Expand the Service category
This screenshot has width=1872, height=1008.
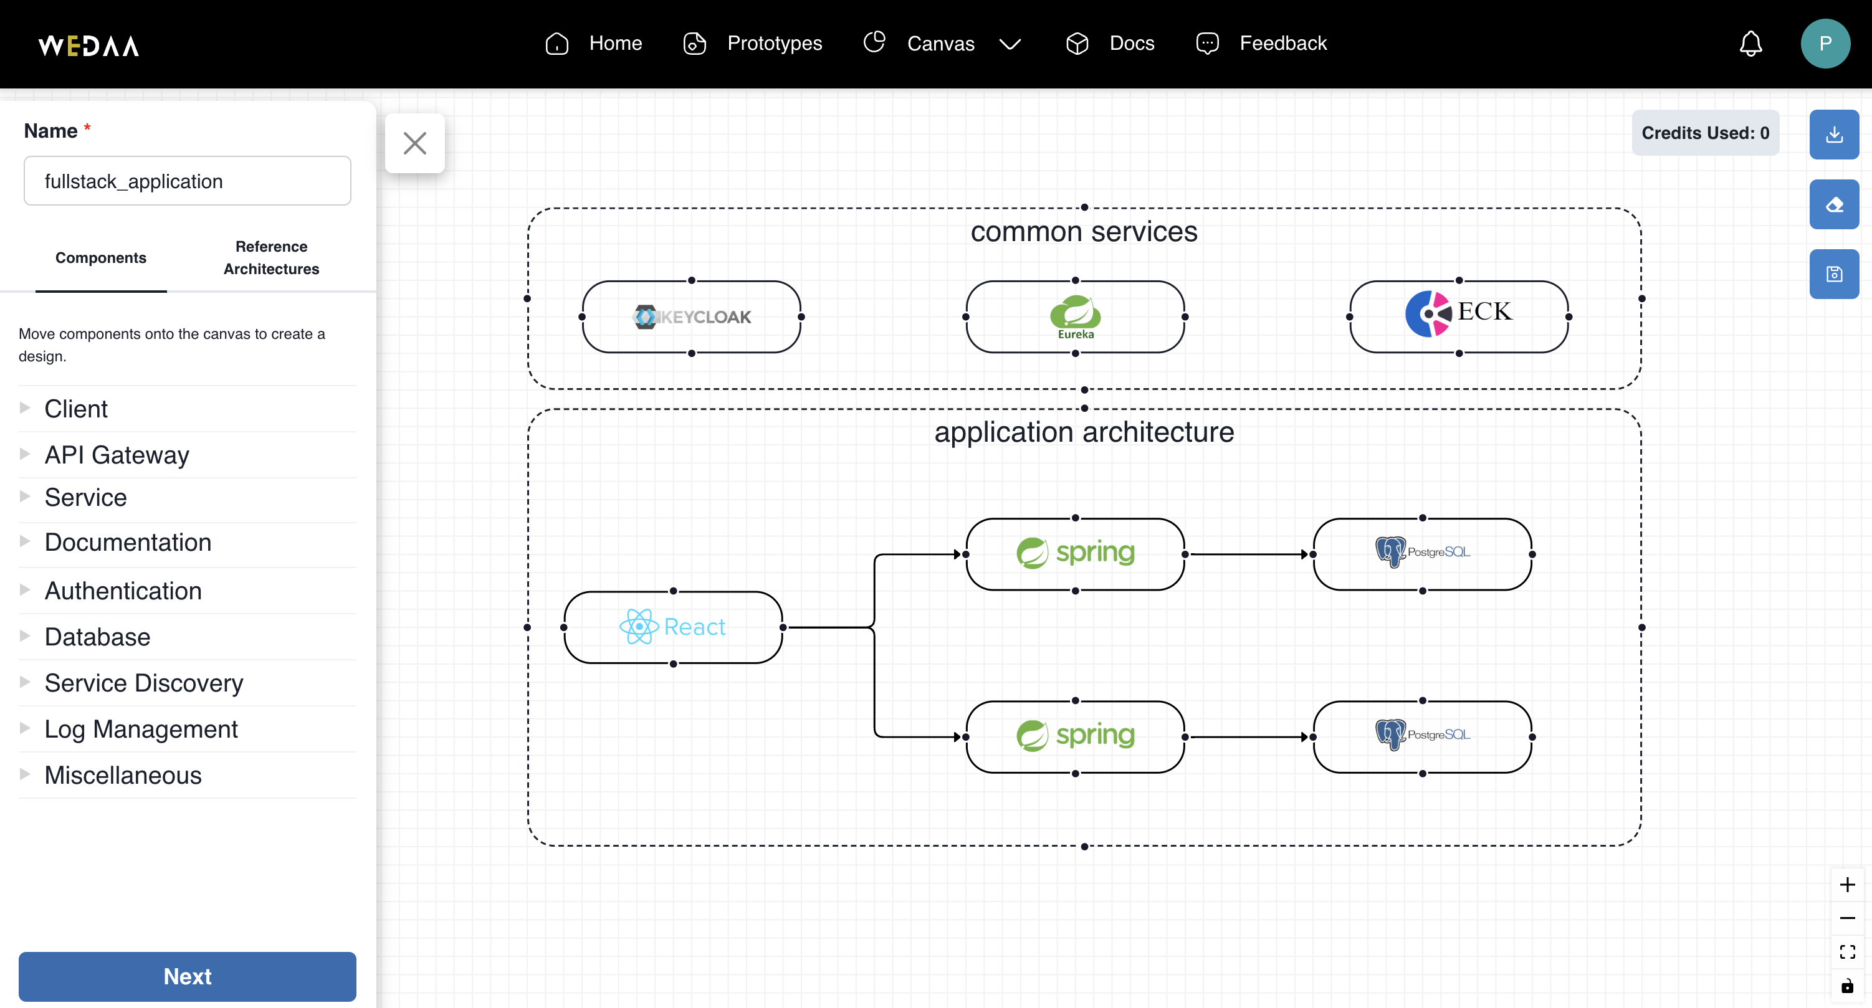coord(188,498)
